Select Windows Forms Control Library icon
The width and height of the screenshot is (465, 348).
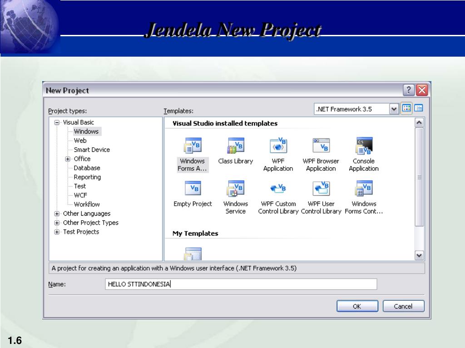364,188
